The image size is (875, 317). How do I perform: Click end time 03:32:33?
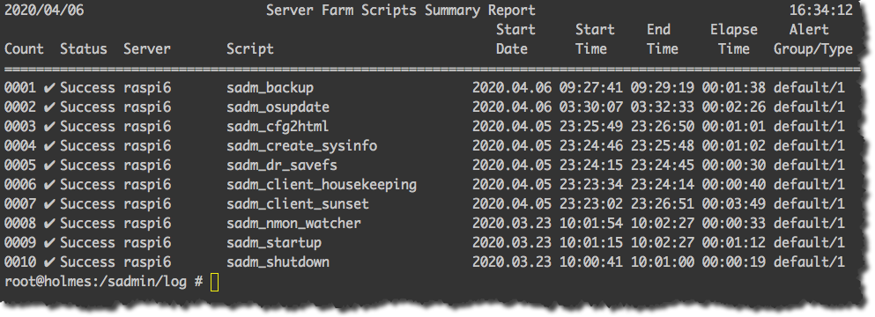pos(663,107)
